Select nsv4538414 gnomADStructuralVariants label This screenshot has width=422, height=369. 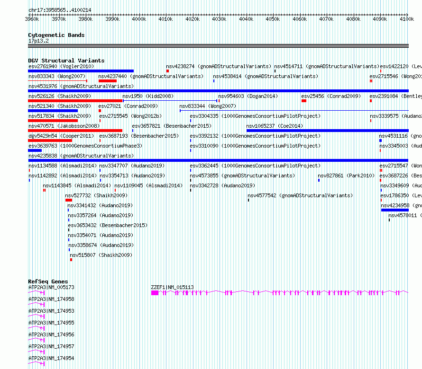266,76
